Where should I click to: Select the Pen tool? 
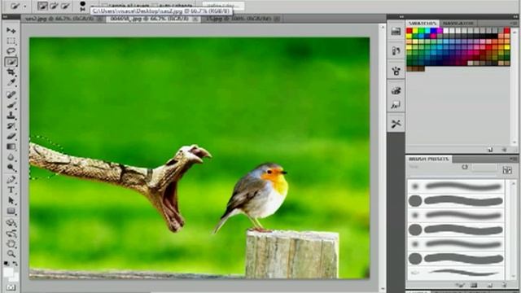pyautogui.click(x=11, y=180)
